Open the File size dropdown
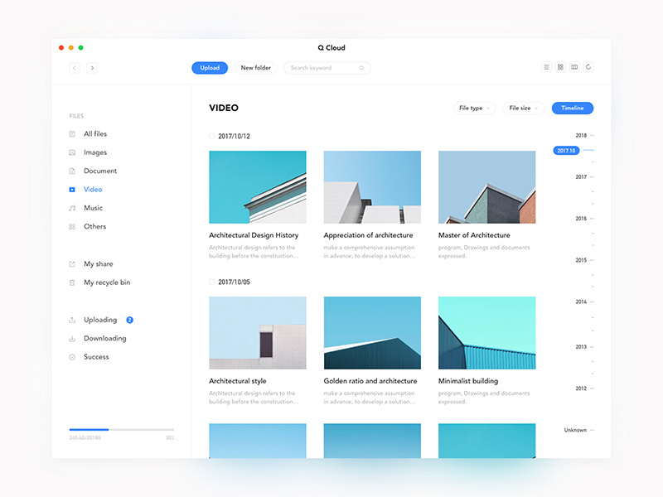 tap(524, 109)
